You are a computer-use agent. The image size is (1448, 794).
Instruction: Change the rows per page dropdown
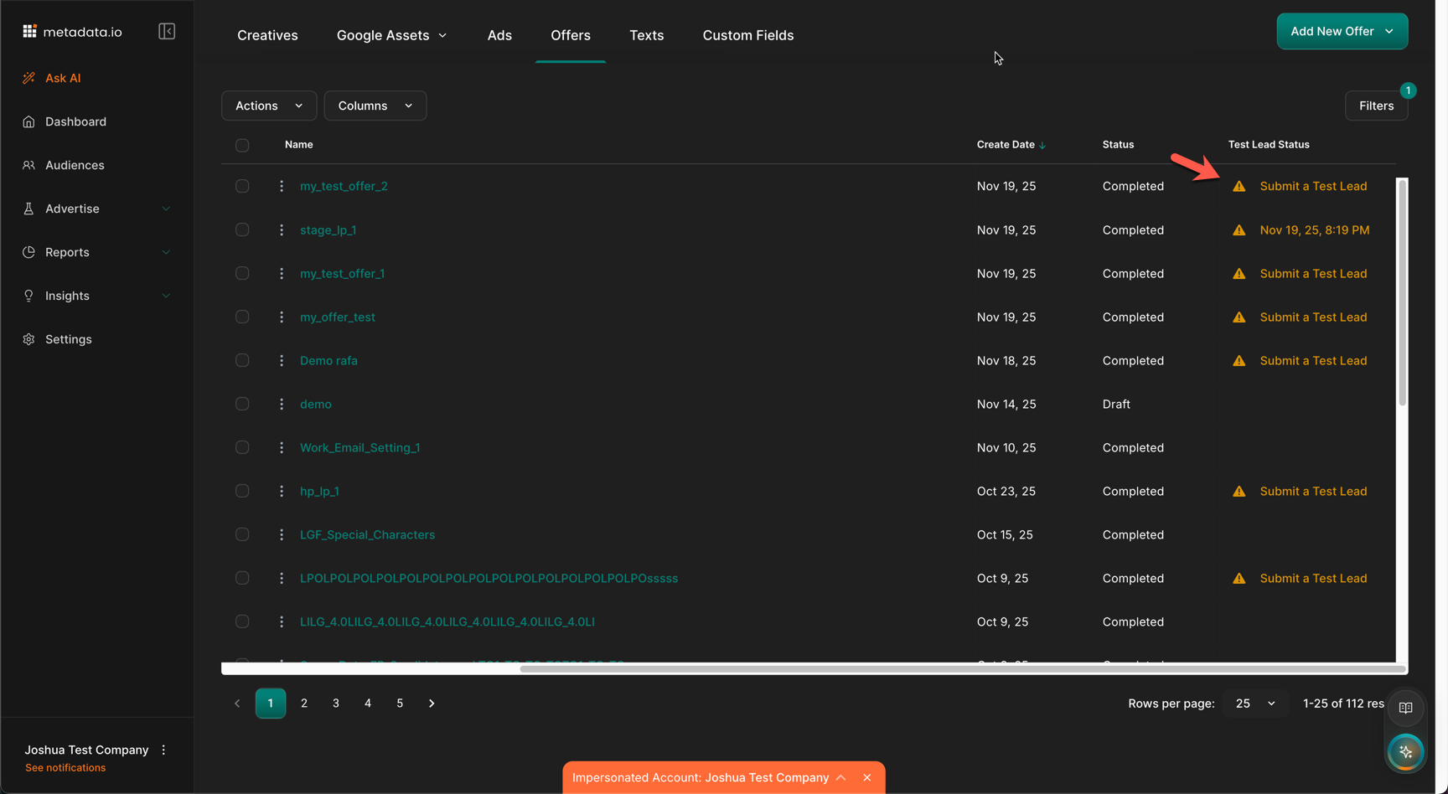(1254, 704)
